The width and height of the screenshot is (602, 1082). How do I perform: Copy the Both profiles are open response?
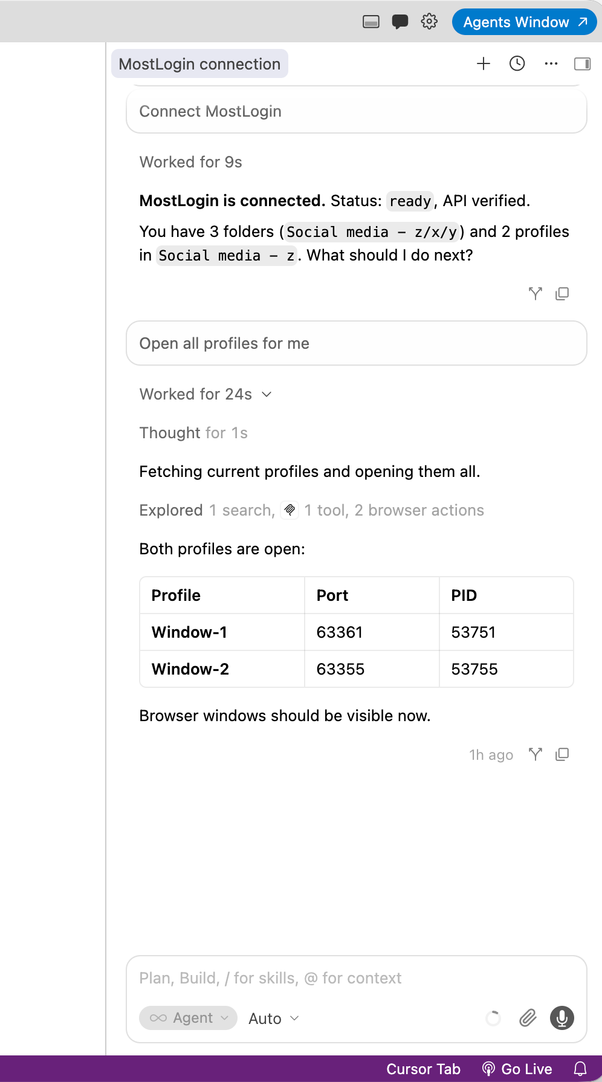tap(562, 754)
